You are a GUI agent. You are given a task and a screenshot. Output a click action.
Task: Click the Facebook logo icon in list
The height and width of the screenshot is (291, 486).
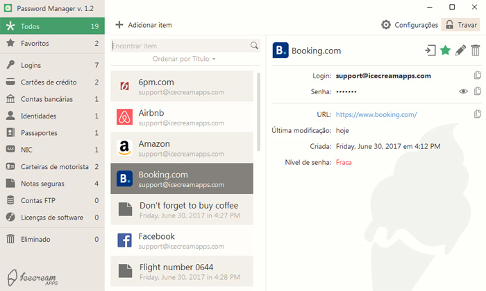pos(124,240)
